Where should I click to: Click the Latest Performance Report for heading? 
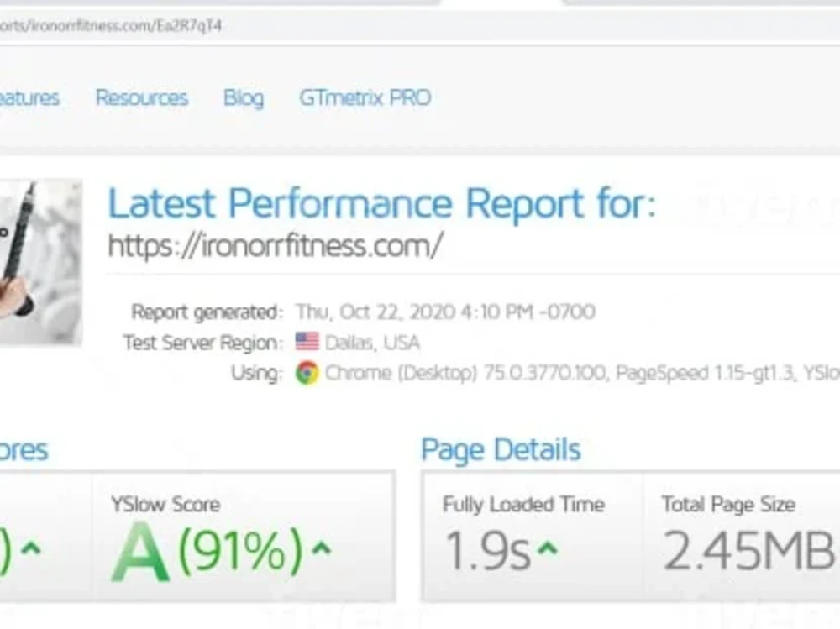(x=382, y=203)
